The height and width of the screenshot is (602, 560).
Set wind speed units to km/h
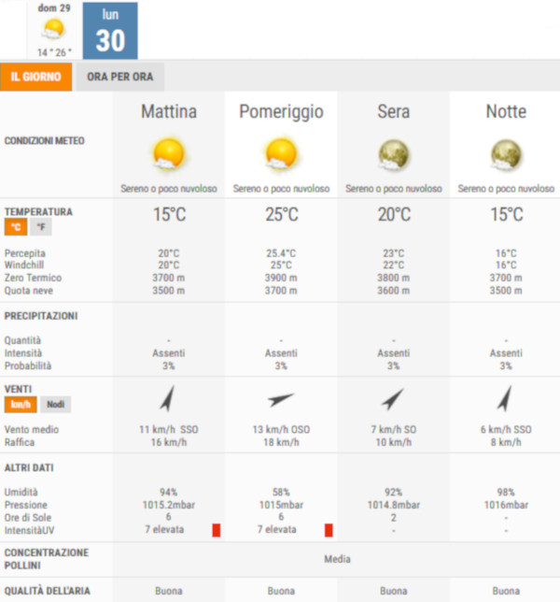pos(21,404)
